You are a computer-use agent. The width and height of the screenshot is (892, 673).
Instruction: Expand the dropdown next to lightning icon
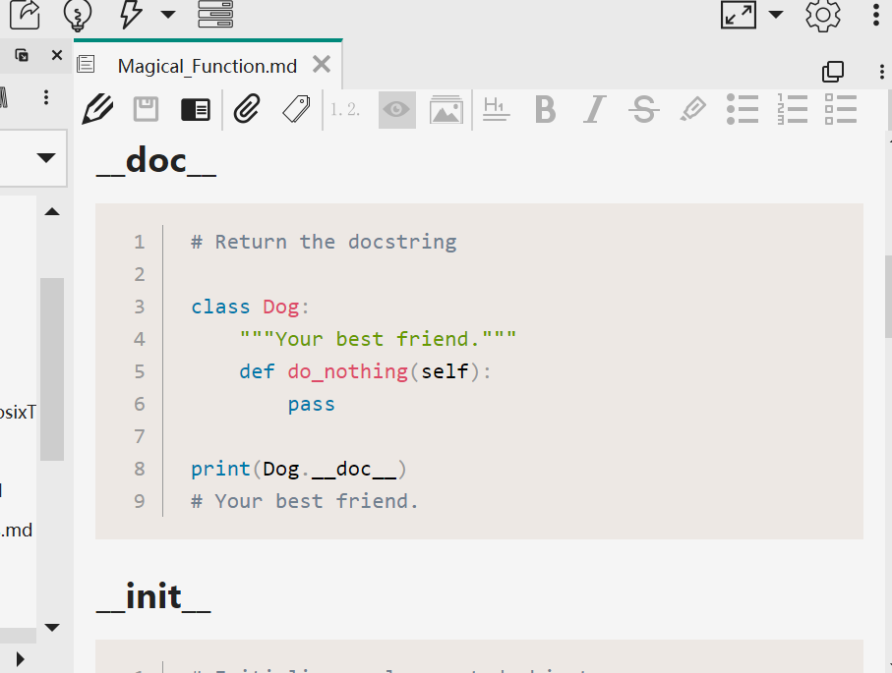[168, 14]
